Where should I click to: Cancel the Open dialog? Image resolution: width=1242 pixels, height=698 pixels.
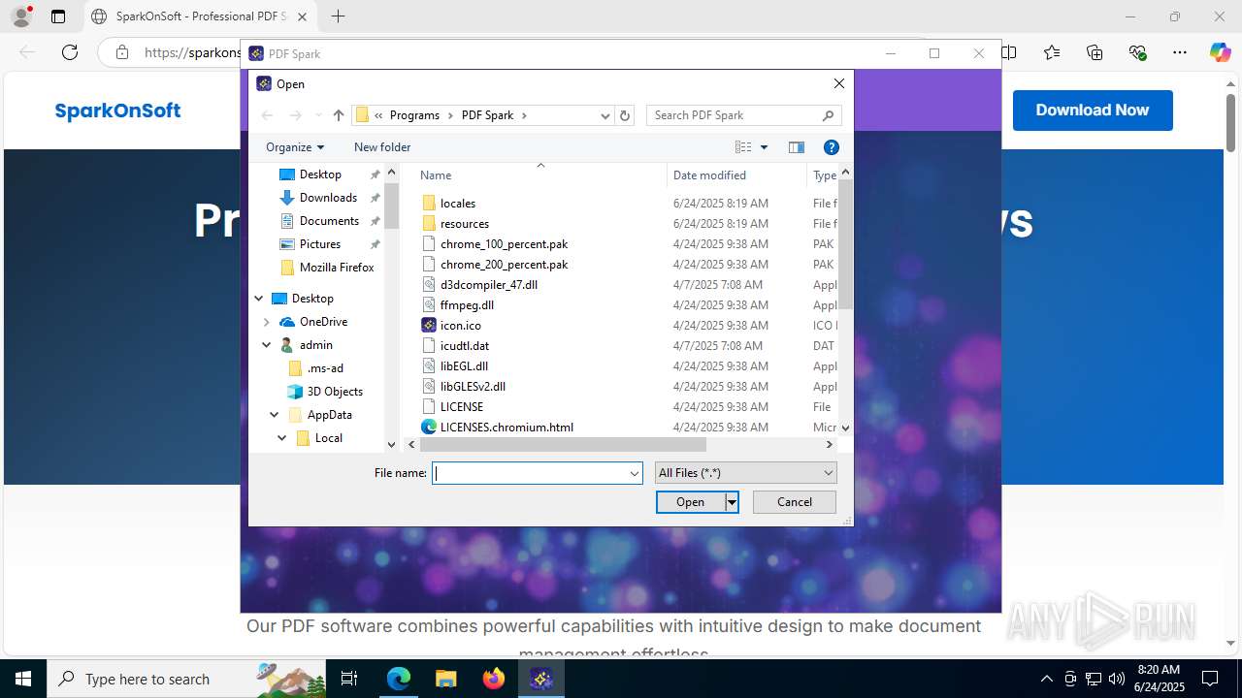[795, 502]
